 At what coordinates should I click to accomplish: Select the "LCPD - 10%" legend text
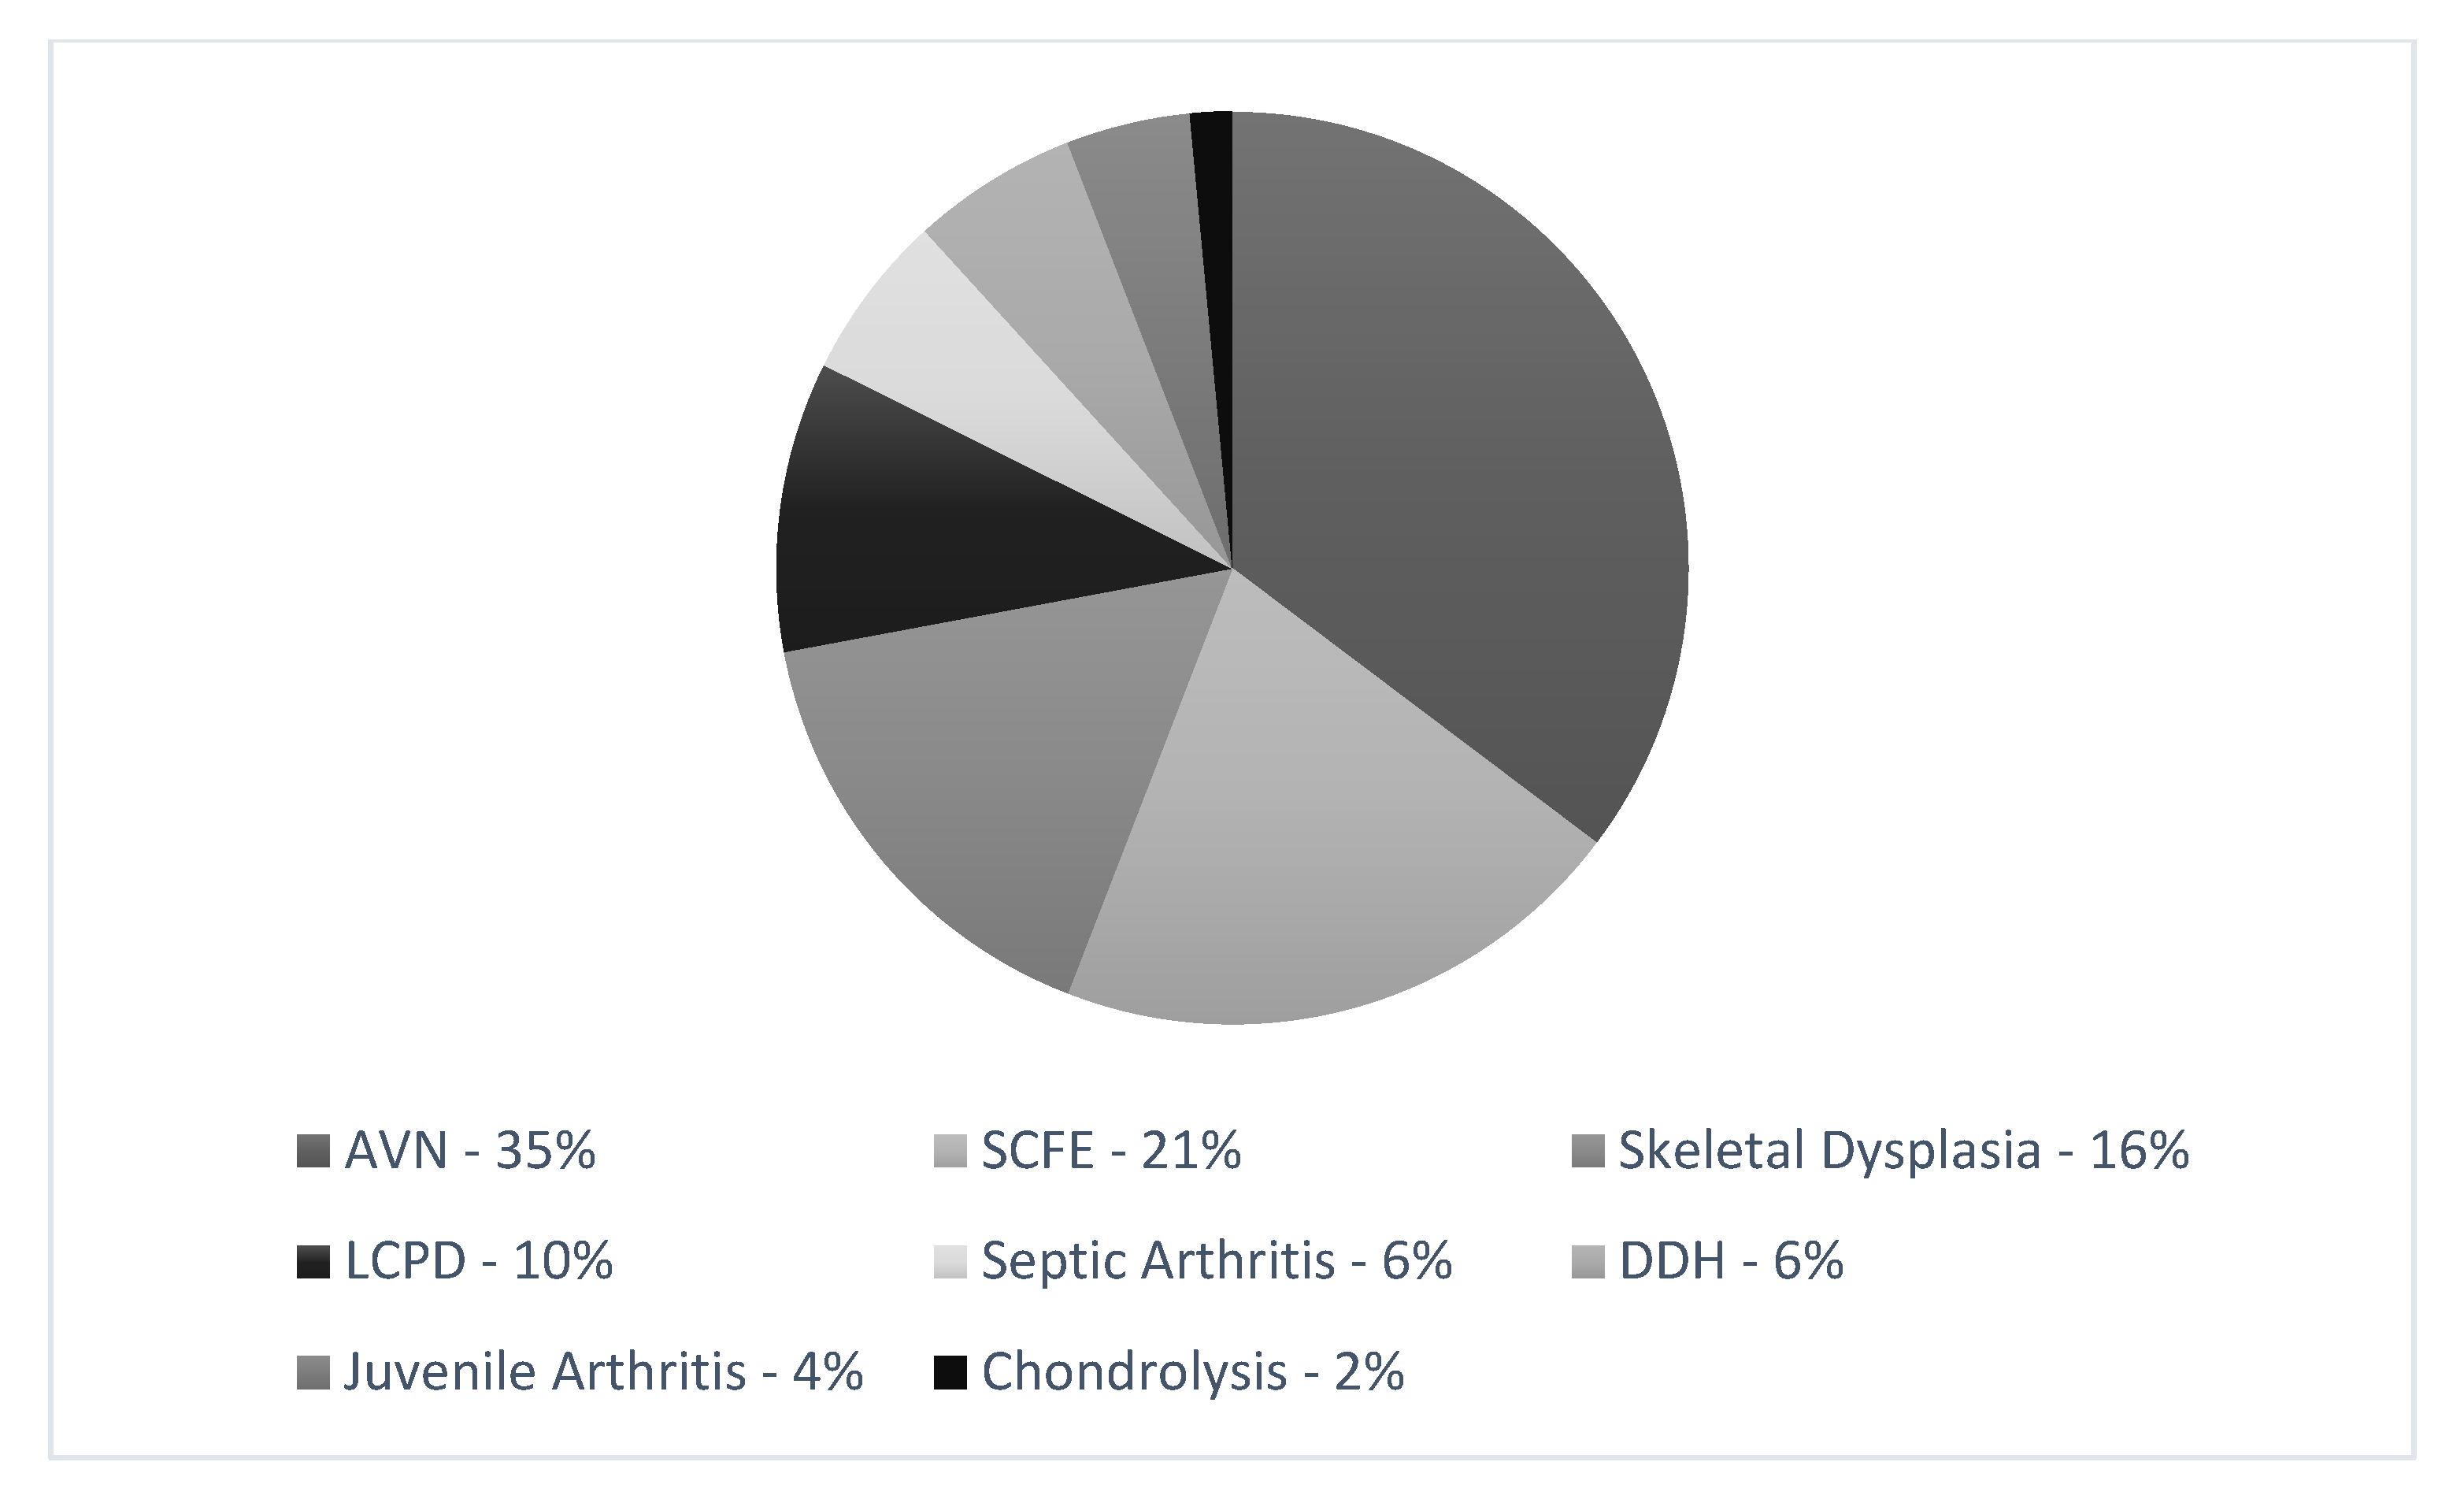479,1261
